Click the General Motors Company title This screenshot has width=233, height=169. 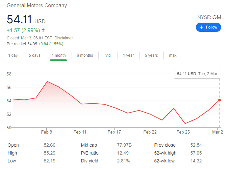click(37, 6)
